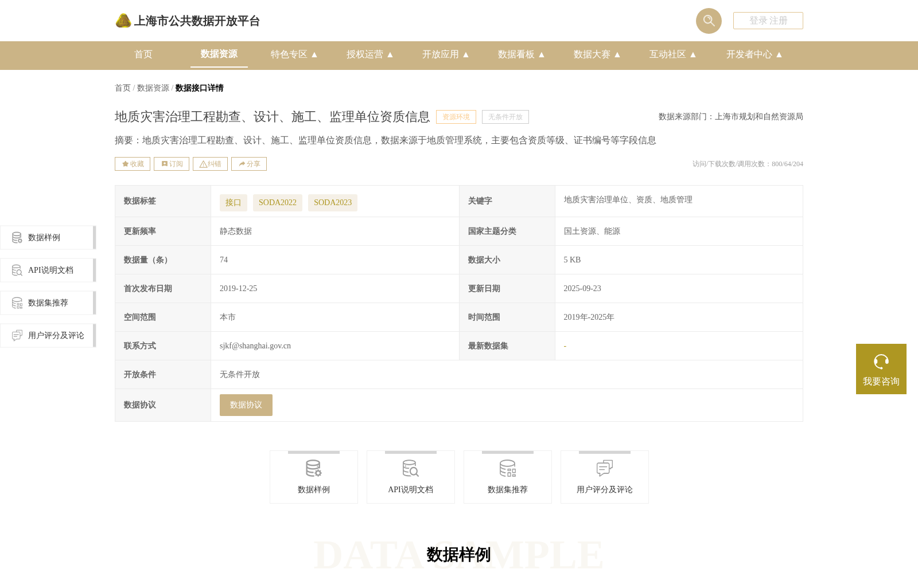The height and width of the screenshot is (573, 918).
Task: Click the keyword value 地质灾害治理单位、资质、地质管理
Action: pos(628,200)
